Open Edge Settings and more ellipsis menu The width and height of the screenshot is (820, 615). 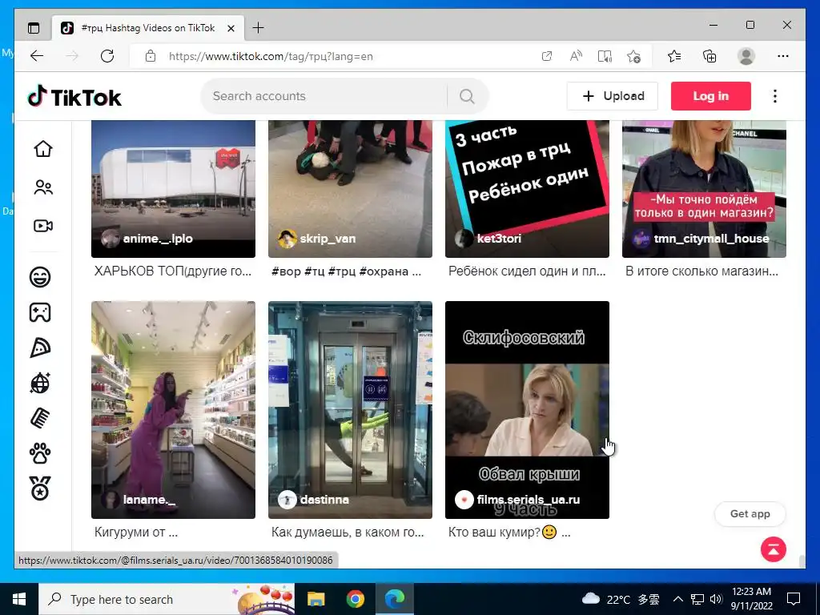point(783,56)
